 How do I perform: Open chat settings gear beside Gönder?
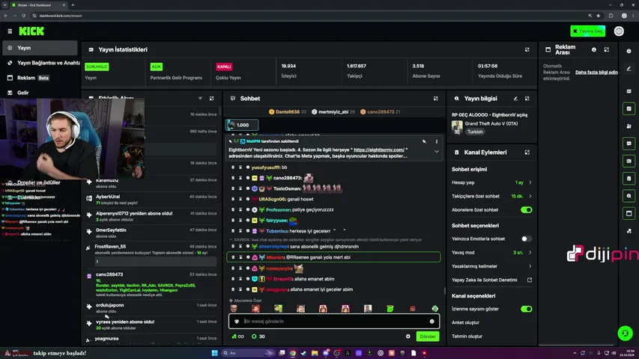[x=408, y=337]
